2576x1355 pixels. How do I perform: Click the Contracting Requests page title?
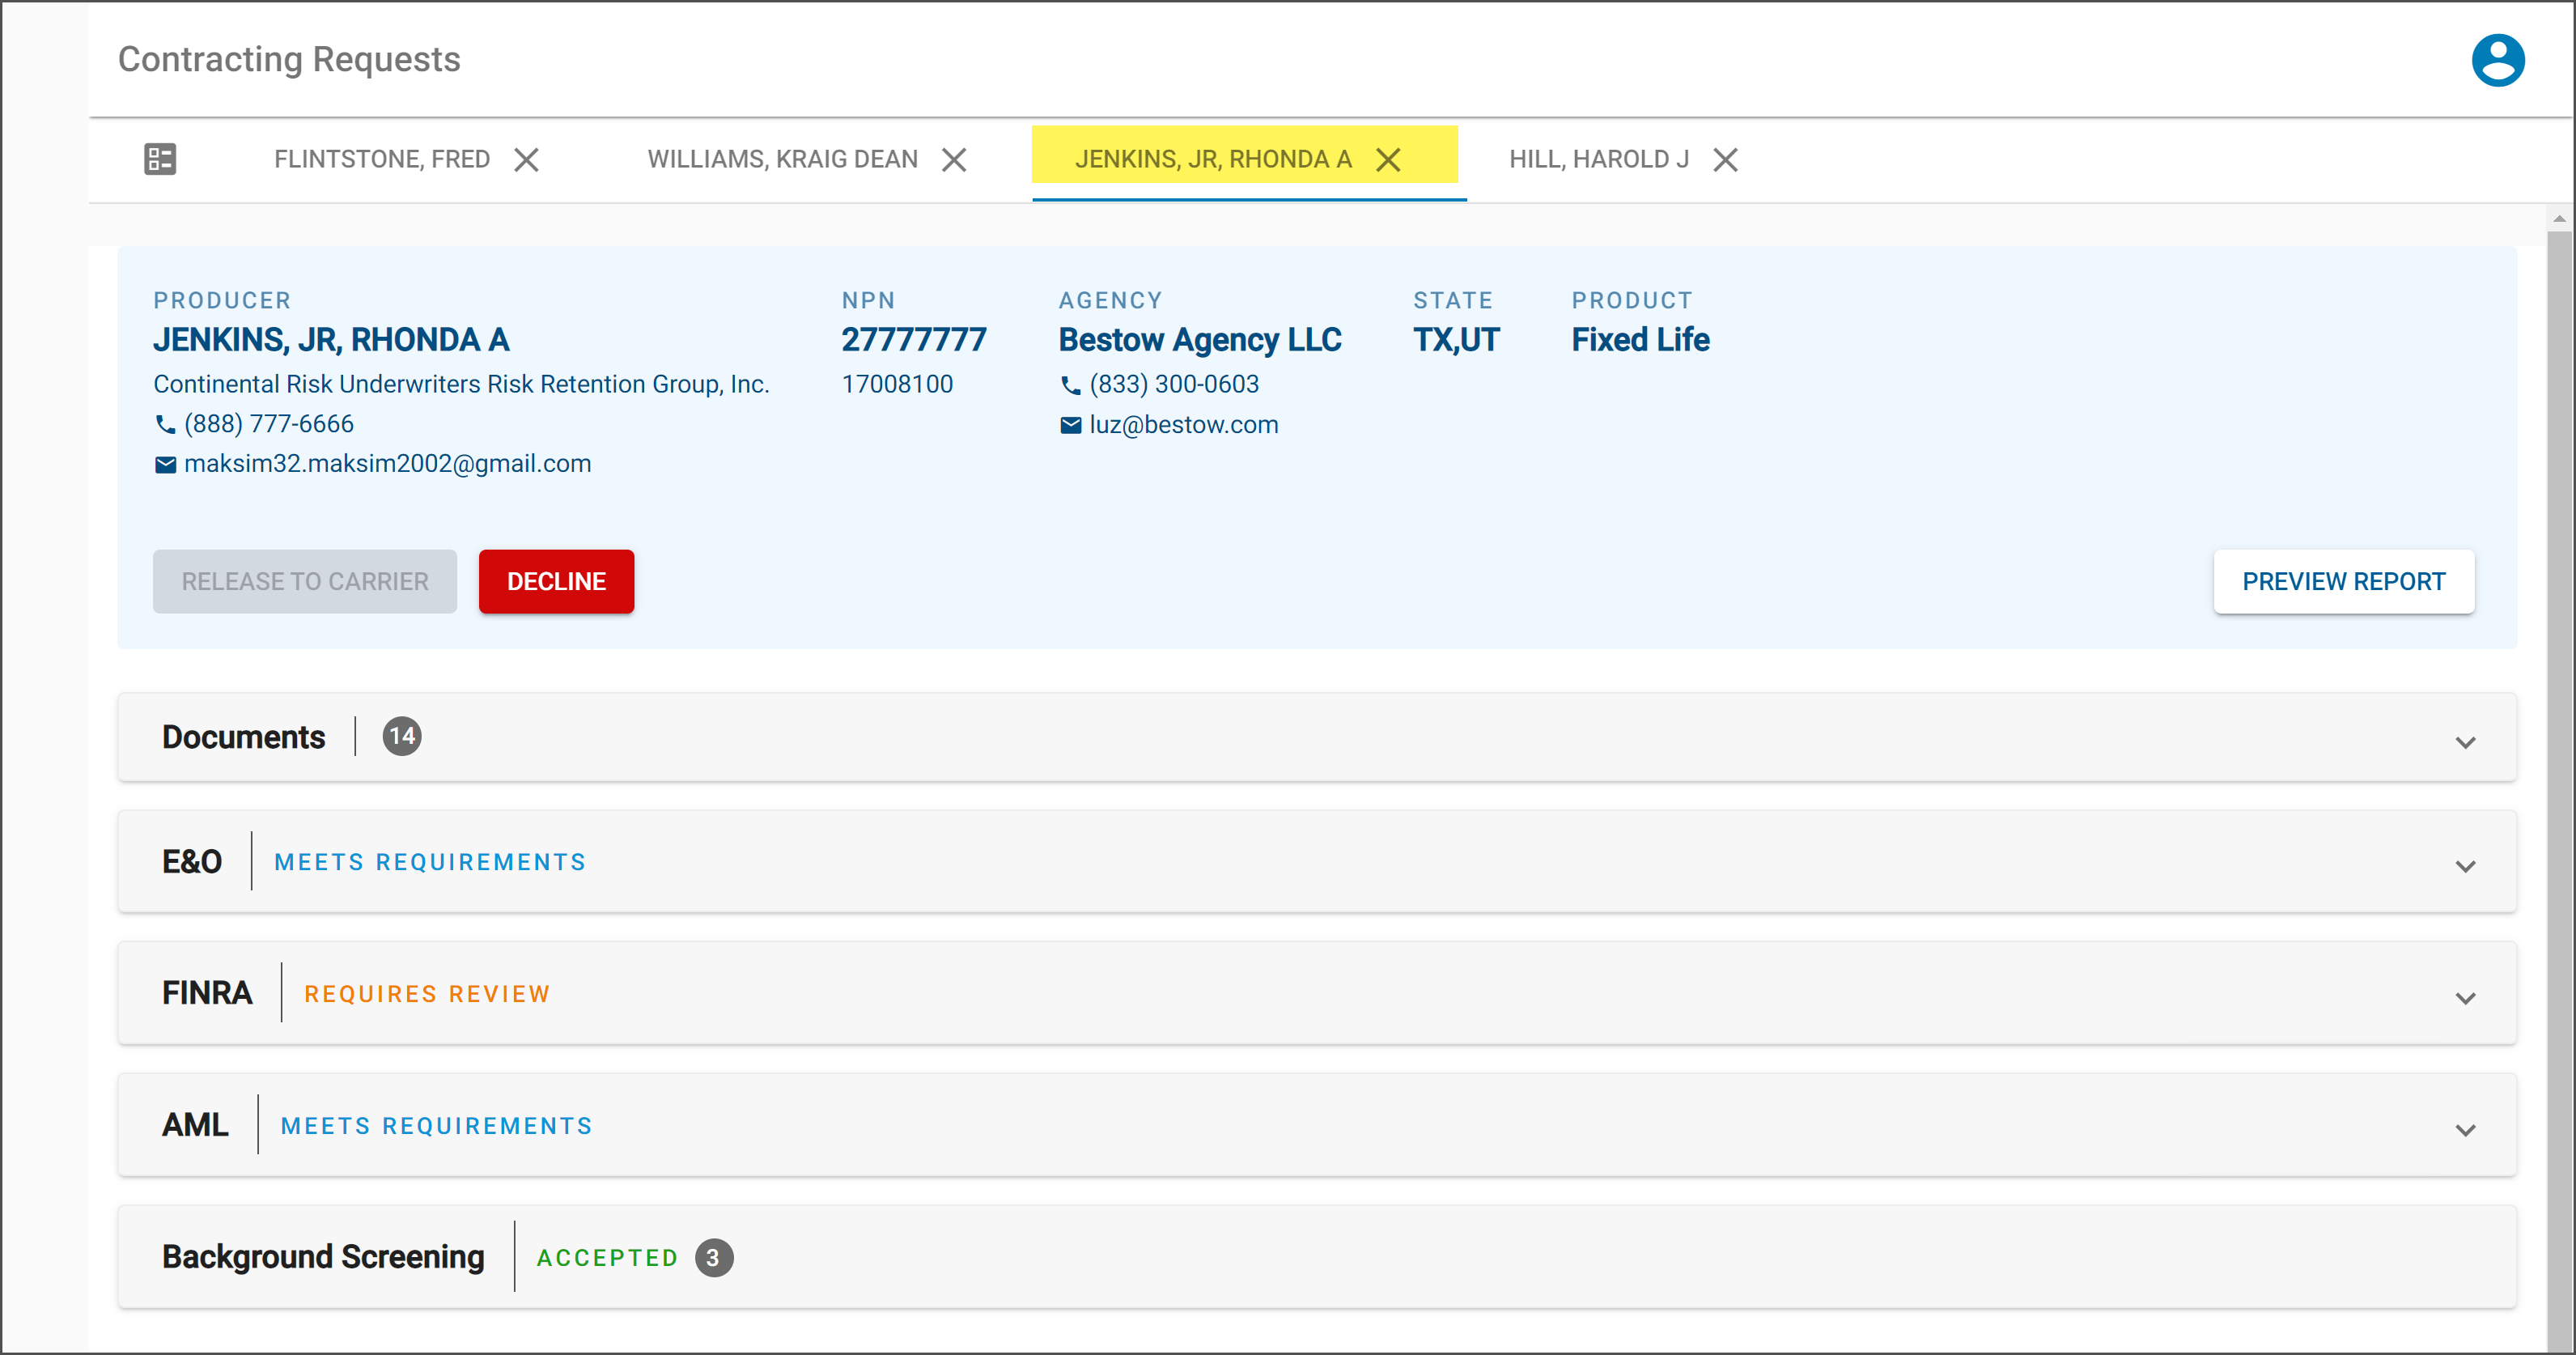(289, 59)
